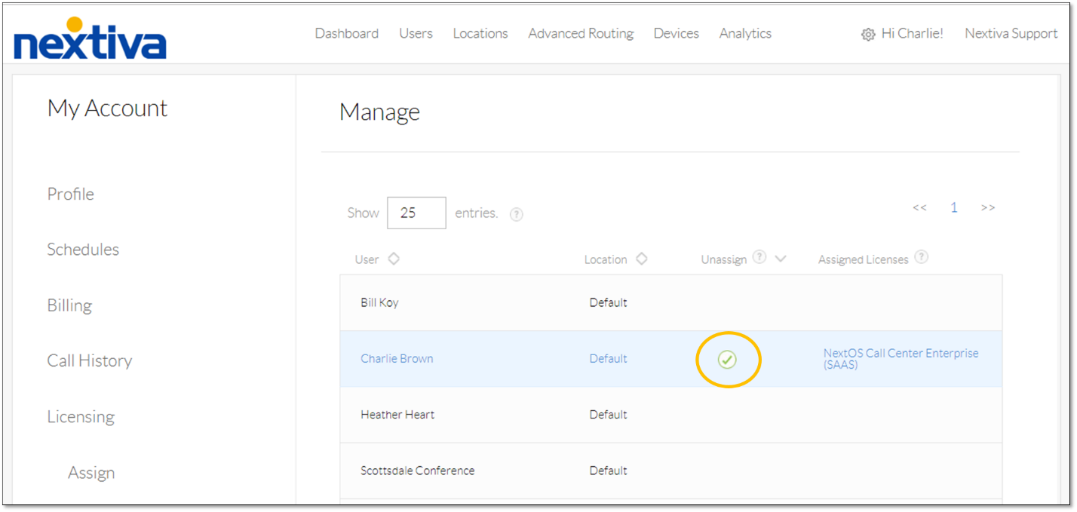Select Billing in sidebar
The width and height of the screenshot is (1077, 512).
[x=69, y=305]
